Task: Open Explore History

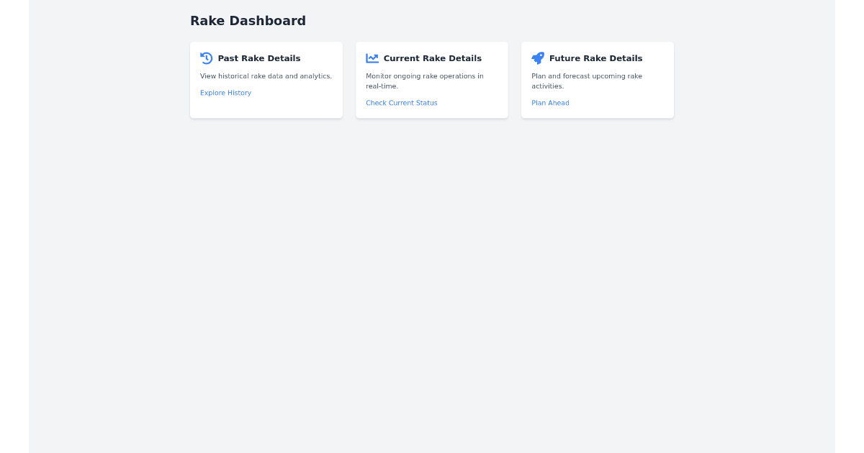Action: coord(225,93)
